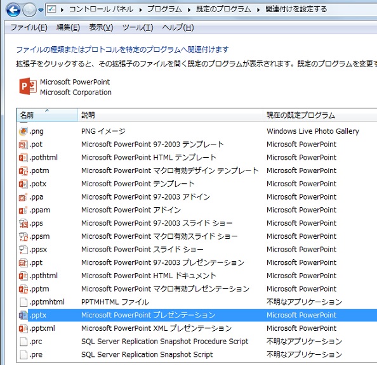Click 'PNG イメージ' description text
Viewport: 377px width, 365px height.
[x=103, y=131]
